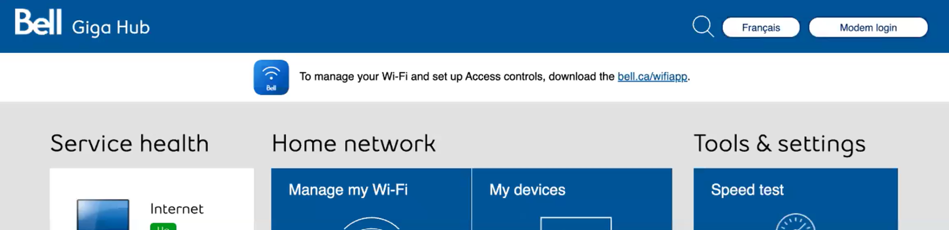Click the gauge icon in Speed test
Viewport: 949px width, 230px height.
795,223
